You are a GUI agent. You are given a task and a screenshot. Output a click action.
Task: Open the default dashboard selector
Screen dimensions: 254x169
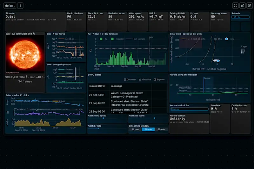pos(10,6)
